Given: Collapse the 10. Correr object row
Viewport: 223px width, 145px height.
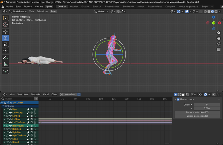Looking at the screenshot, I should [x=2, y=103].
